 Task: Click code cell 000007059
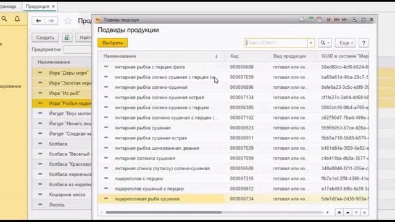pos(241,77)
